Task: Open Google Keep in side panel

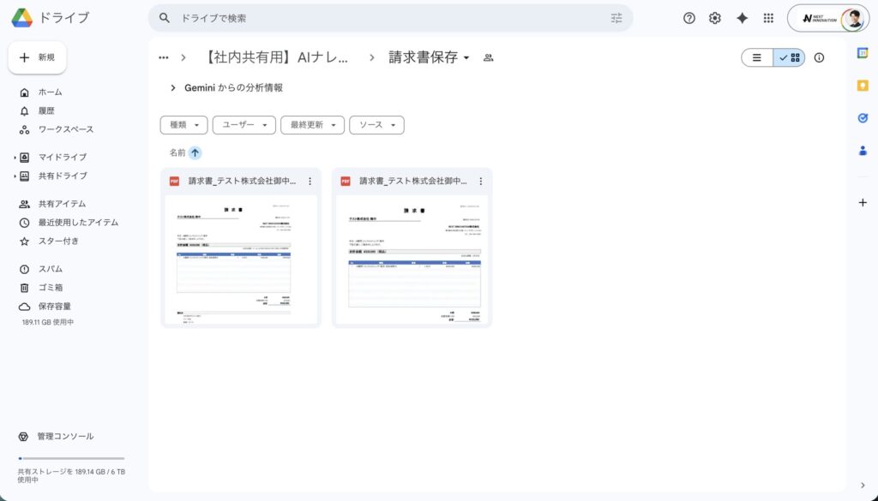Action: coord(863,86)
